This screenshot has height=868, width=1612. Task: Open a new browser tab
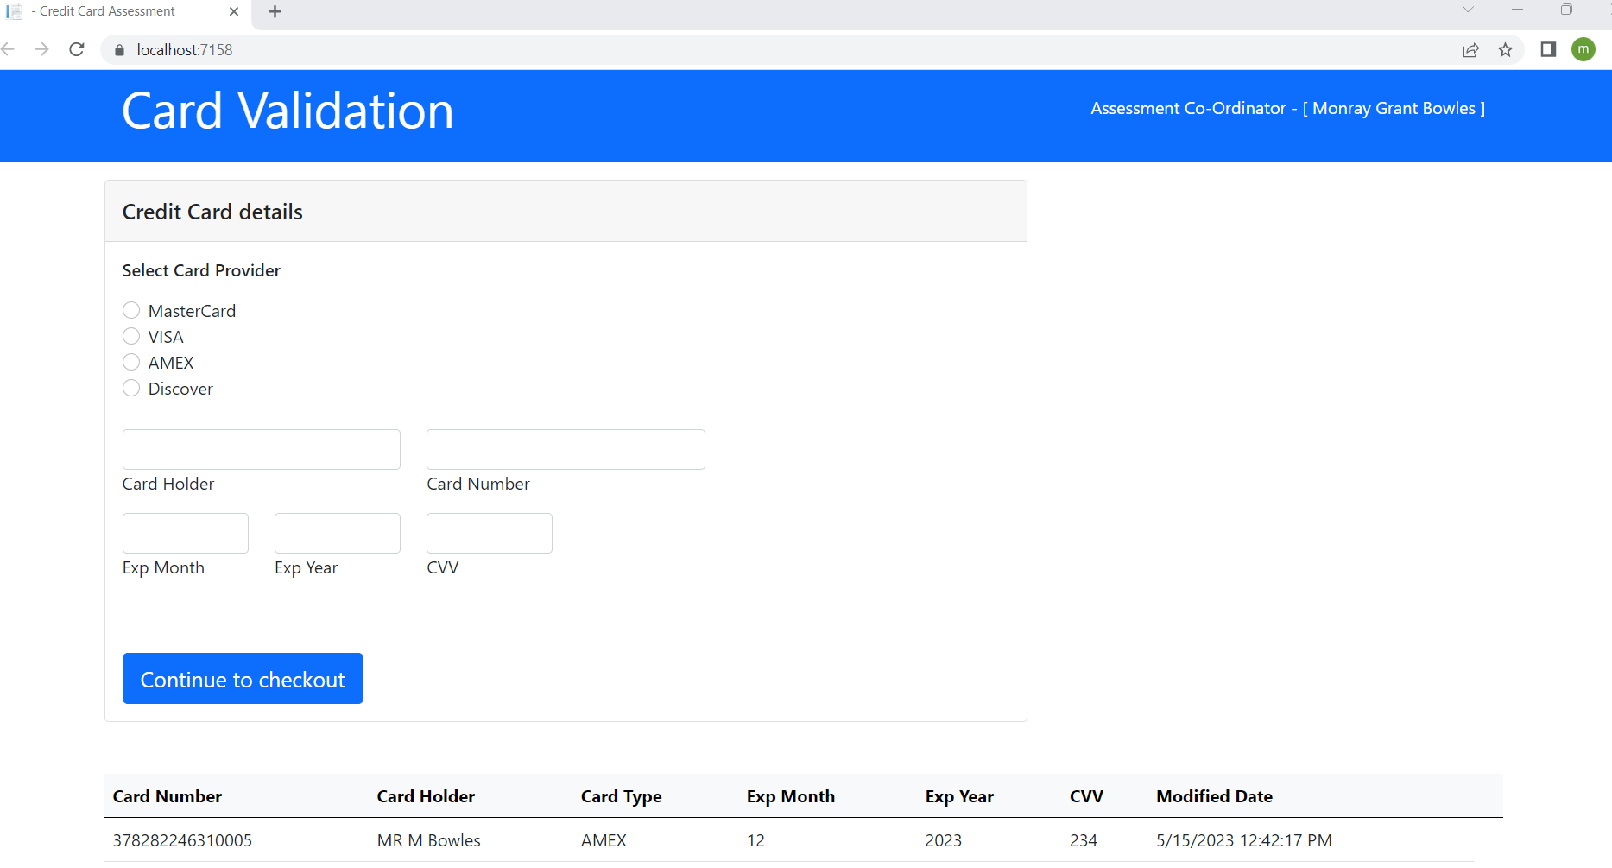coord(275,11)
